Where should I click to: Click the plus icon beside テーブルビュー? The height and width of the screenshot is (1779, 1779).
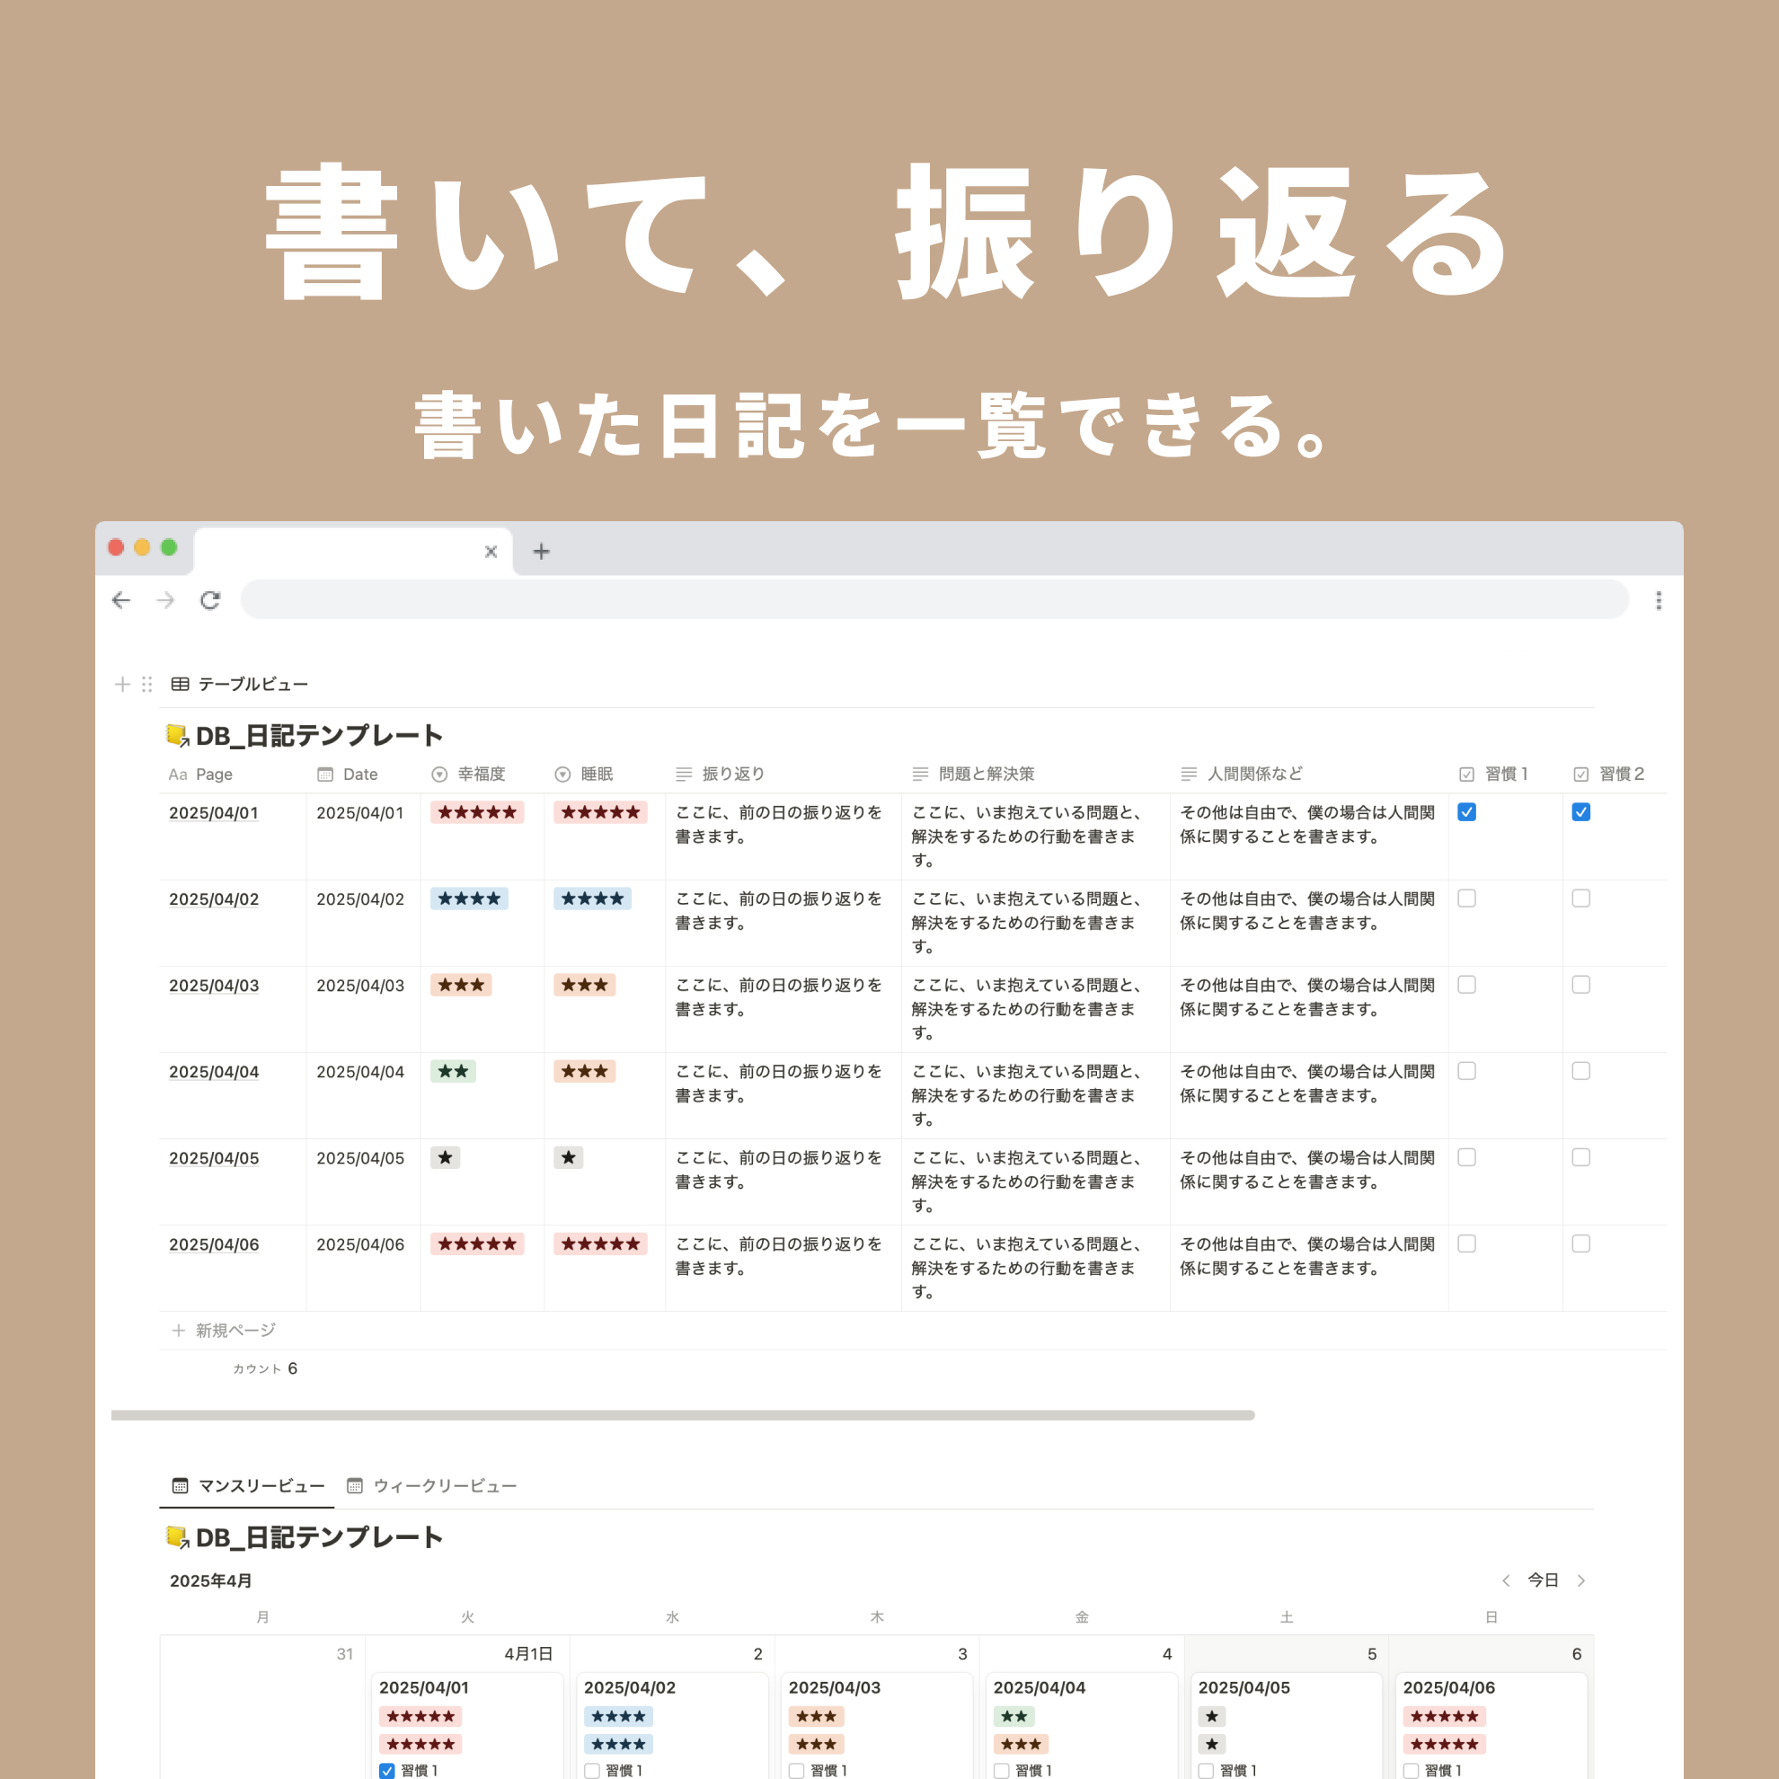pyautogui.click(x=122, y=684)
